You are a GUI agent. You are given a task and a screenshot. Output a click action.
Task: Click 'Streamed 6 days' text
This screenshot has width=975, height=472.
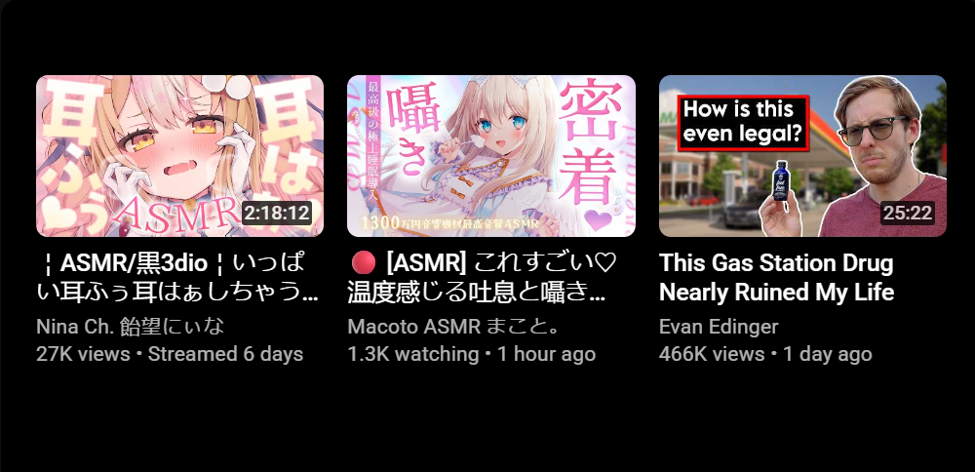coord(226,354)
